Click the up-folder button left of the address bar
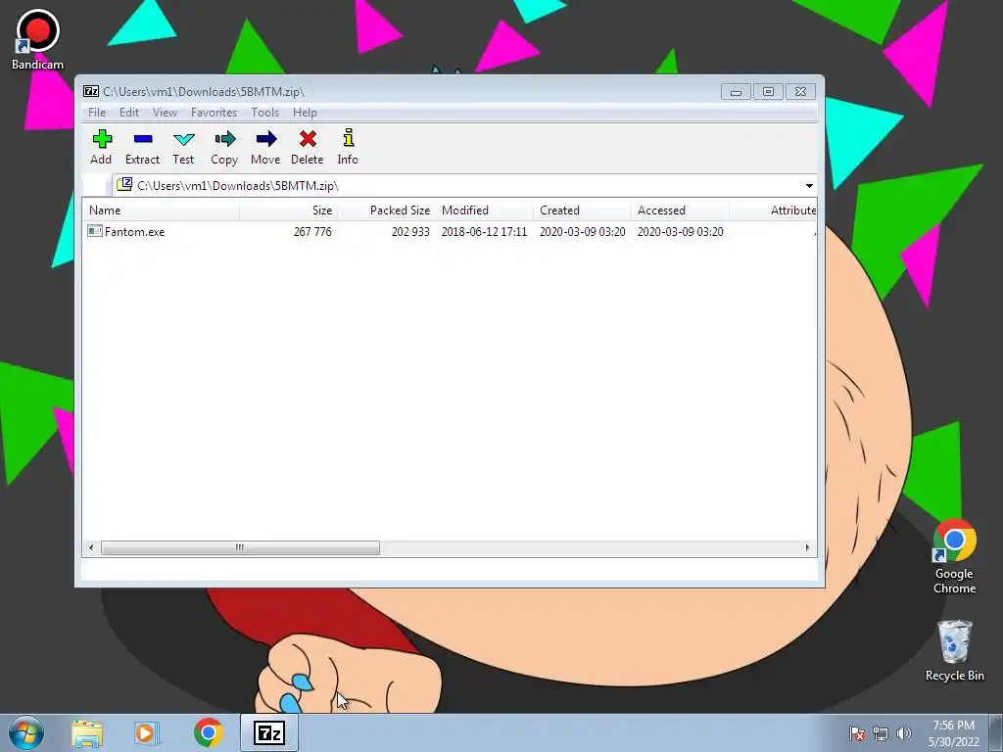The height and width of the screenshot is (752, 1003). click(96, 185)
